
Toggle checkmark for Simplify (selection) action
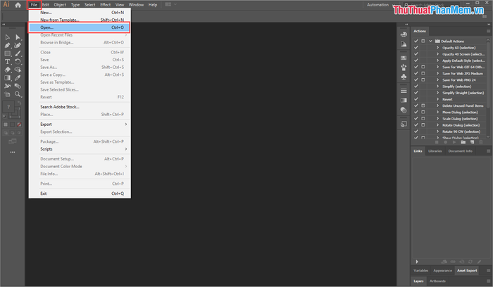click(416, 87)
